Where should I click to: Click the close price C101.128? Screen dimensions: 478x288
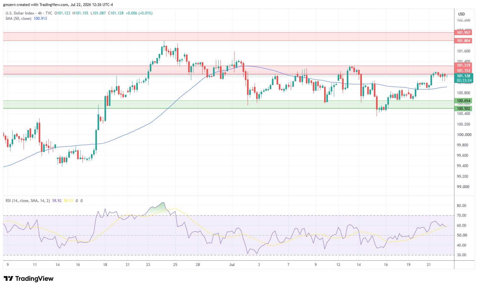[116, 13]
